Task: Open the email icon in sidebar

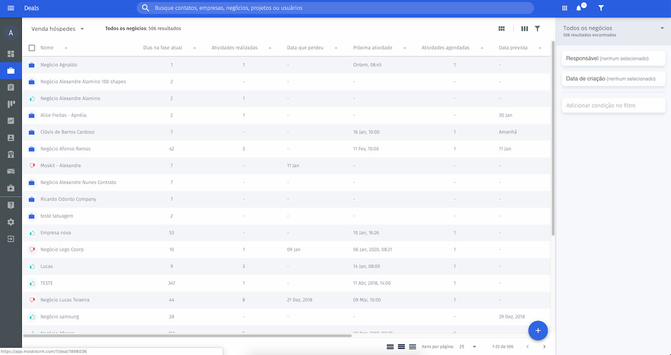Action: 11,171
